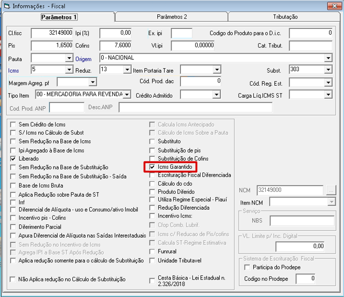344x297 pixels.
Task: Click the Ipi (%) input field
Action: click(115, 33)
